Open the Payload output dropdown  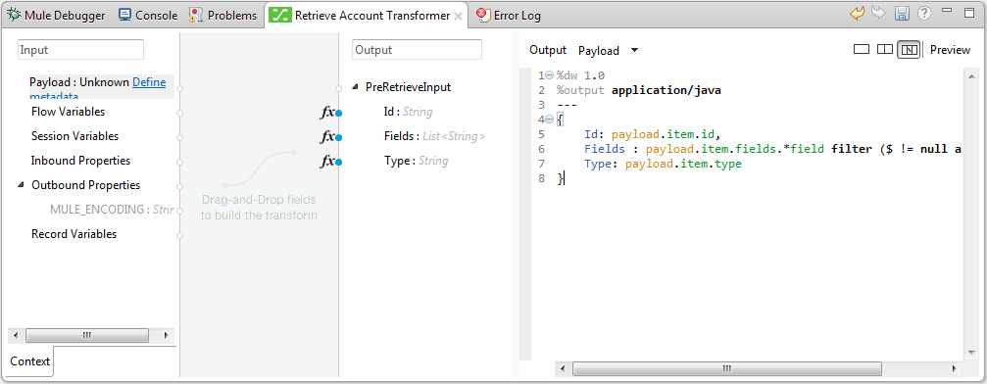point(608,50)
